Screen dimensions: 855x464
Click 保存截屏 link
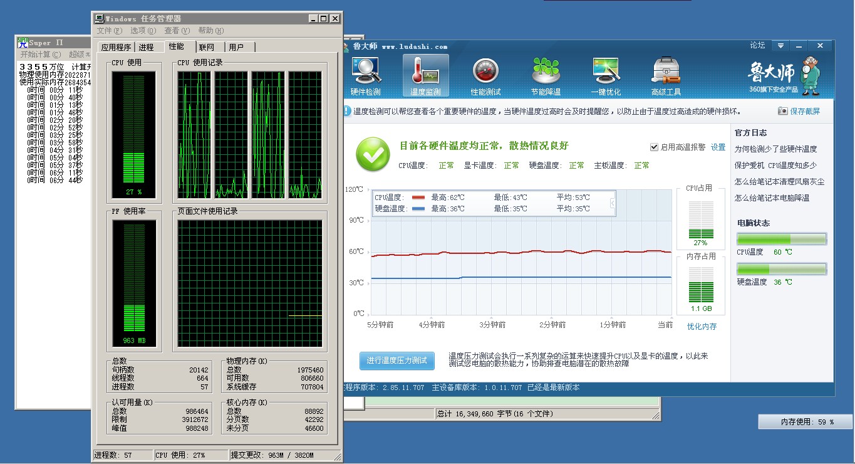tap(805, 111)
